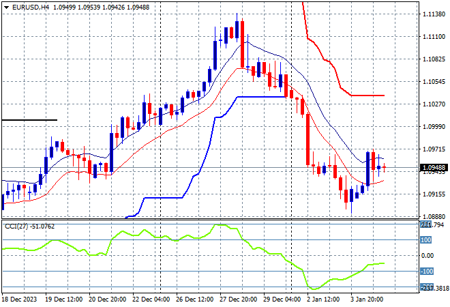Select the CCI 0.00 level label
This screenshot has height=307, width=450.
427,256
